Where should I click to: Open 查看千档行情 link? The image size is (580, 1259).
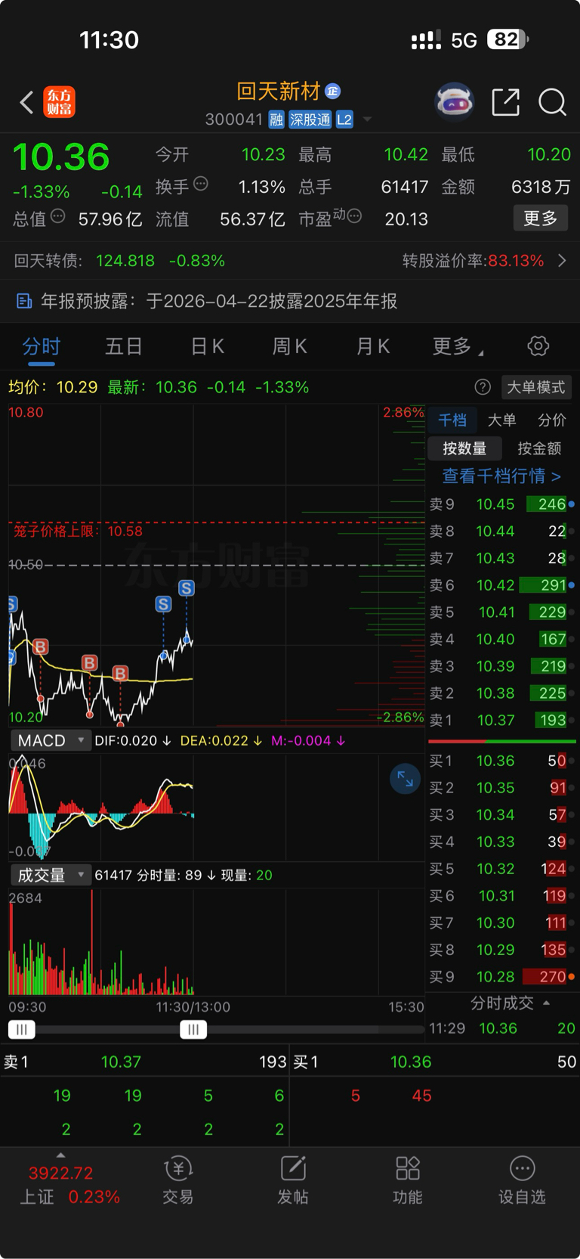[501, 476]
